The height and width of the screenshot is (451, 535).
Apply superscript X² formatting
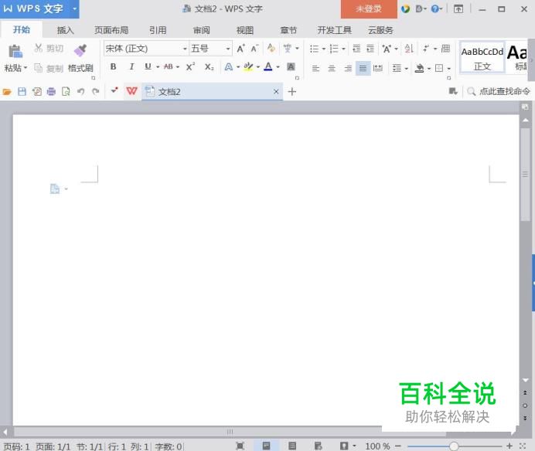click(190, 66)
